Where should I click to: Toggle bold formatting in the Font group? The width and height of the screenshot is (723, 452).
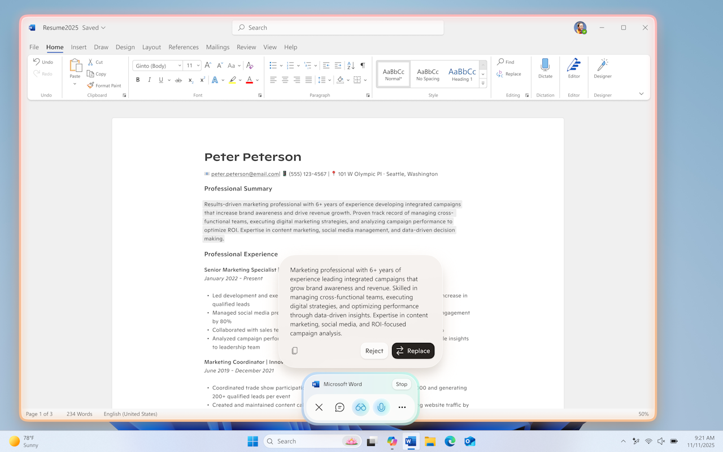[x=138, y=80]
